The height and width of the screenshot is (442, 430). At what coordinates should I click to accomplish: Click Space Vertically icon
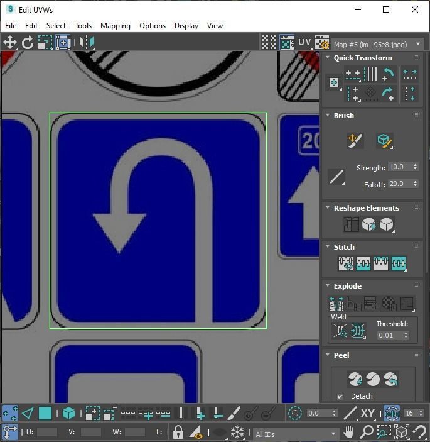(x=410, y=94)
